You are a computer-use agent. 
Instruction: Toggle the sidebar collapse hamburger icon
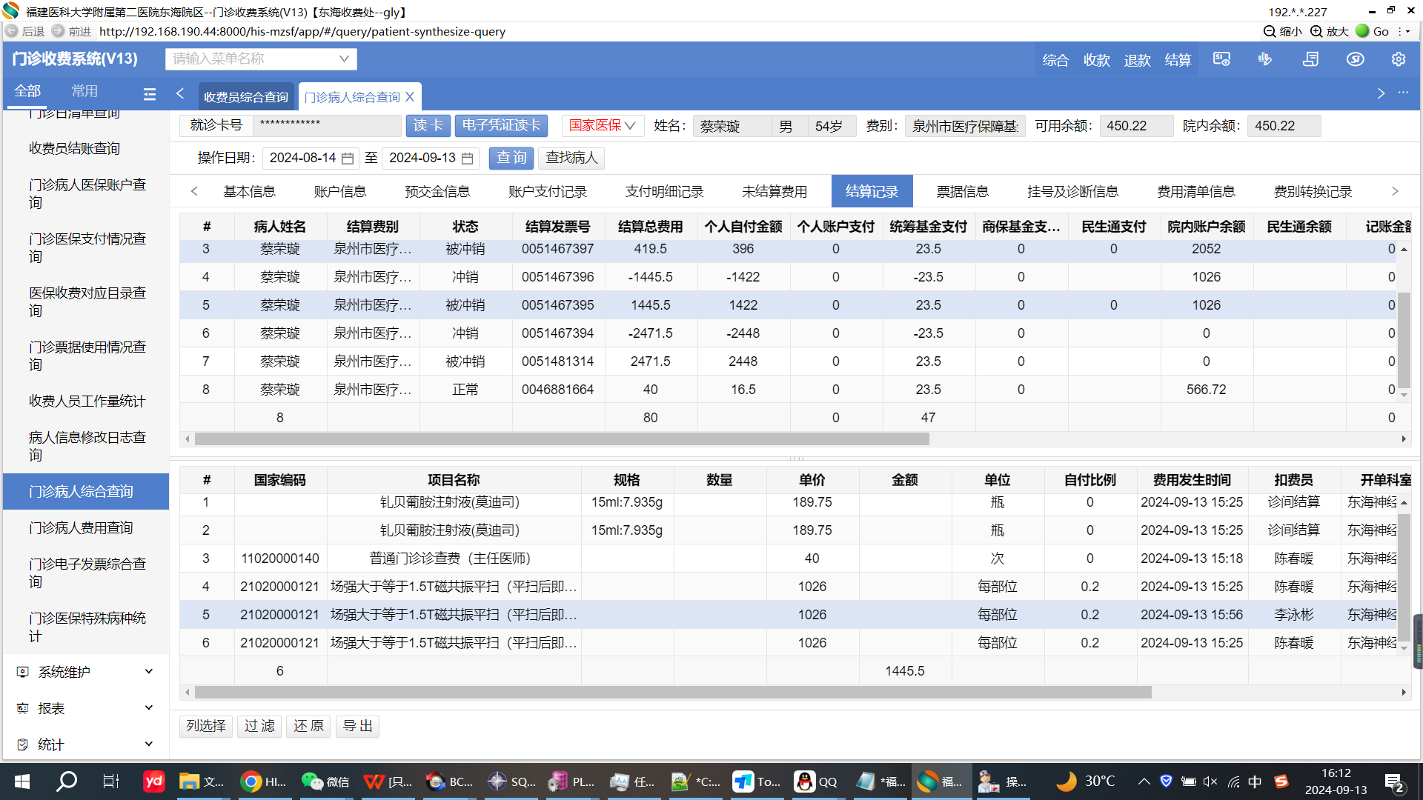[149, 94]
